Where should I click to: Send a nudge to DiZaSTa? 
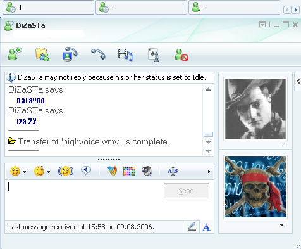pyautogui.click(x=66, y=171)
